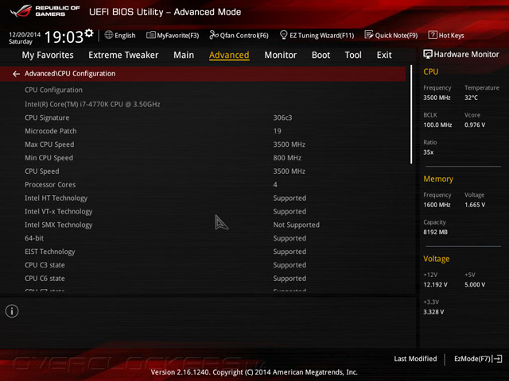Select Intel VT-x Technology row
Image resolution: width=509 pixels, height=381 pixels.
203,211
